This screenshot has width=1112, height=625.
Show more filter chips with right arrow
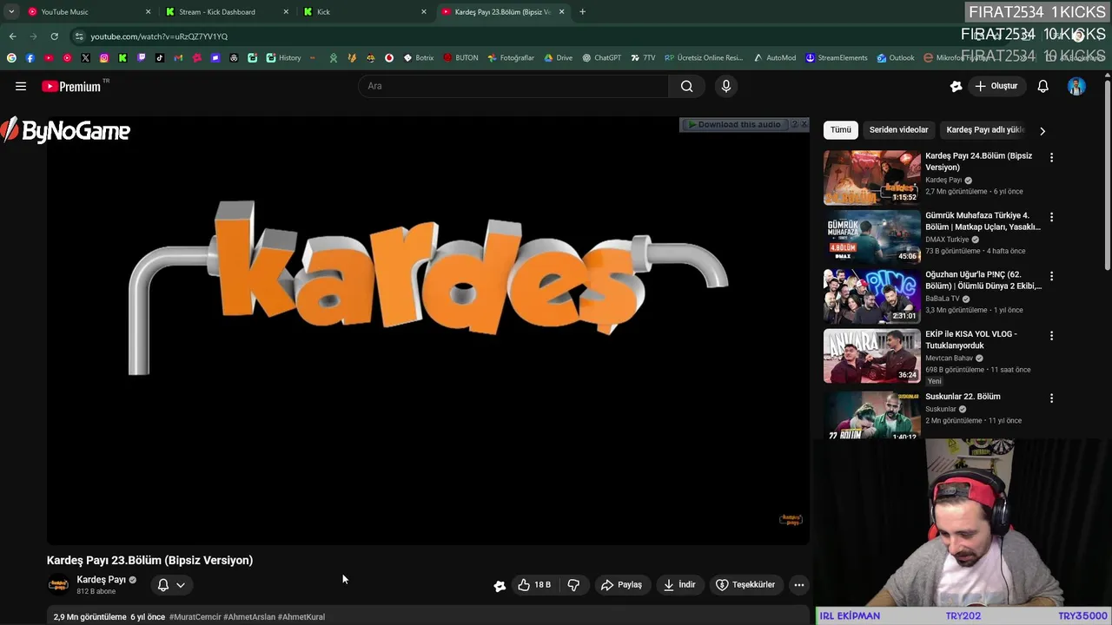1042,130
